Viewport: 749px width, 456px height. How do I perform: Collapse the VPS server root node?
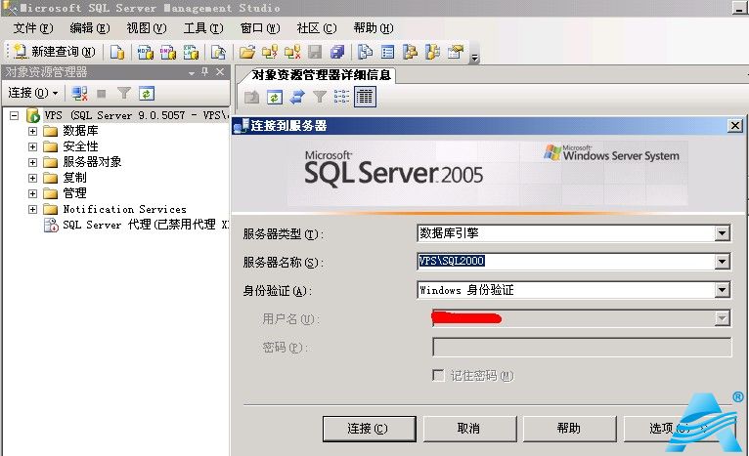pos(15,115)
